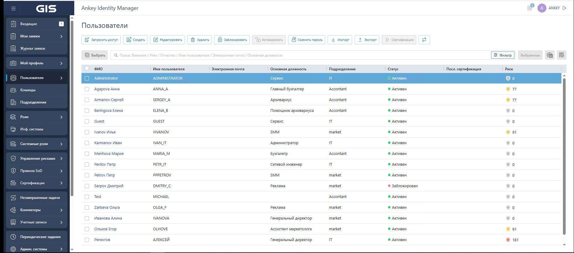Click the Экспорт toolbar button
Viewport: 574px width, 253px height.
coord(367,40)
